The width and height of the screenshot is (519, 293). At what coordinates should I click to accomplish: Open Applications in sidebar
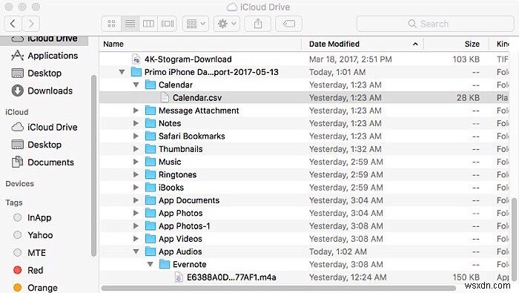[x=44, y=56]
